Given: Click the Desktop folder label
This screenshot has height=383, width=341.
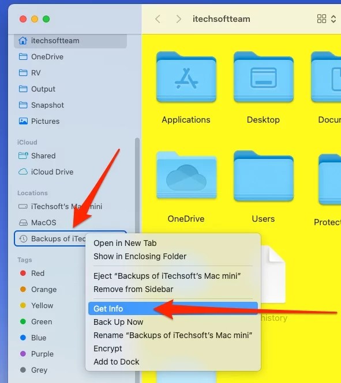Looking at the screenshot, I should point(263,120).
